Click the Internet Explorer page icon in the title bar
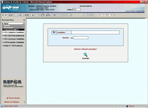Viewport: 148px width, 108px height. point(2,2)
